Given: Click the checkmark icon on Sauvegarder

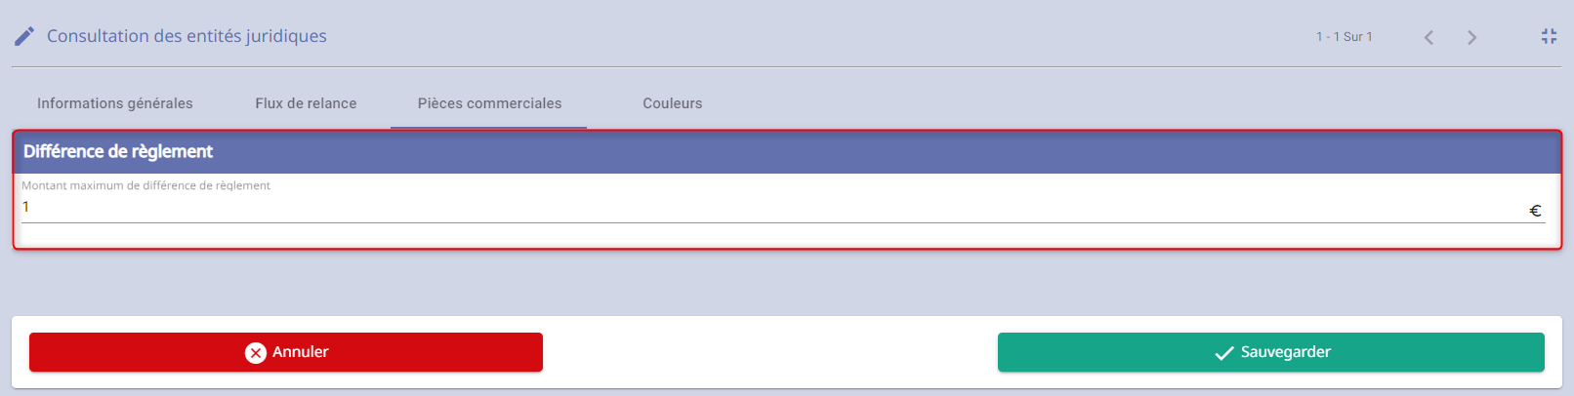Looking at the screenshot, I should (1224, 353).
